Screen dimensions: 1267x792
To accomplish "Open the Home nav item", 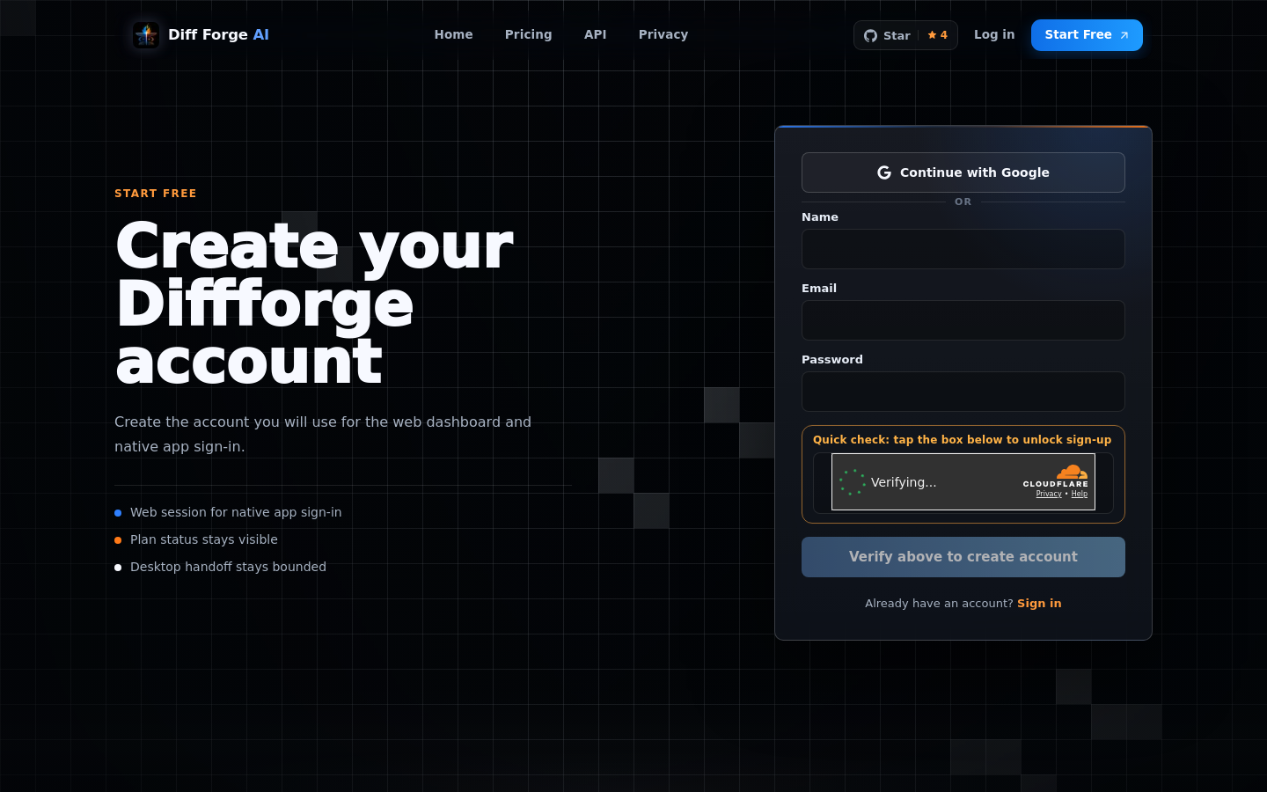I will click(x=453, y=34).
